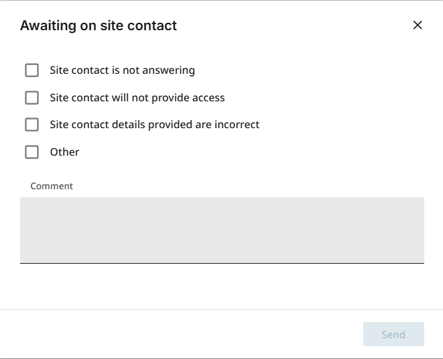
Task: Tick 'Site contact will not provide access' checkbox
Action: (x=31, y=97)
